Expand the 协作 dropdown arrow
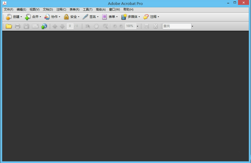The width and height of the screenshot is (251, 163). coord(59,17)
